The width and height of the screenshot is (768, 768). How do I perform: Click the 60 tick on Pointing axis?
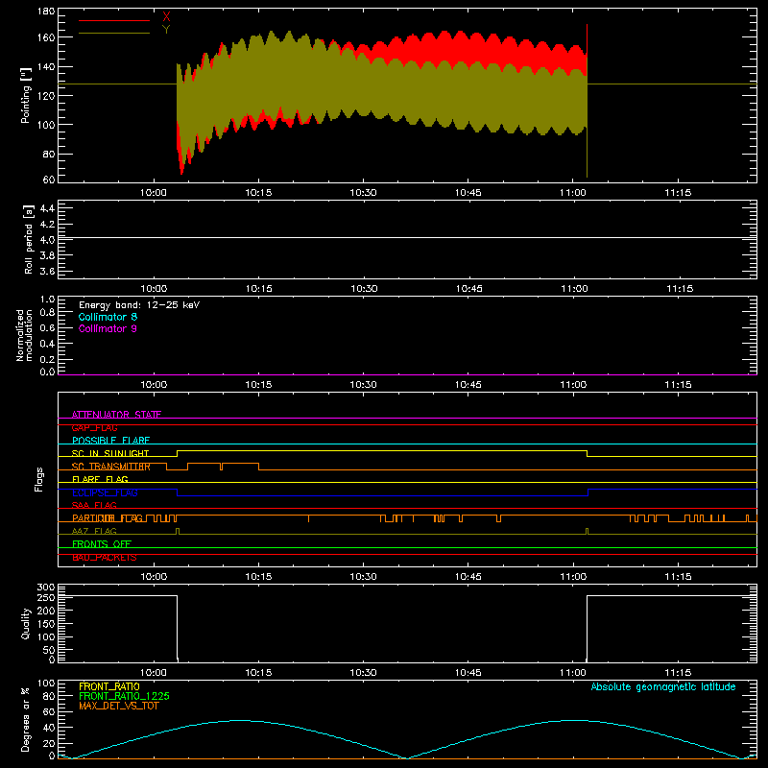point(49,180)
